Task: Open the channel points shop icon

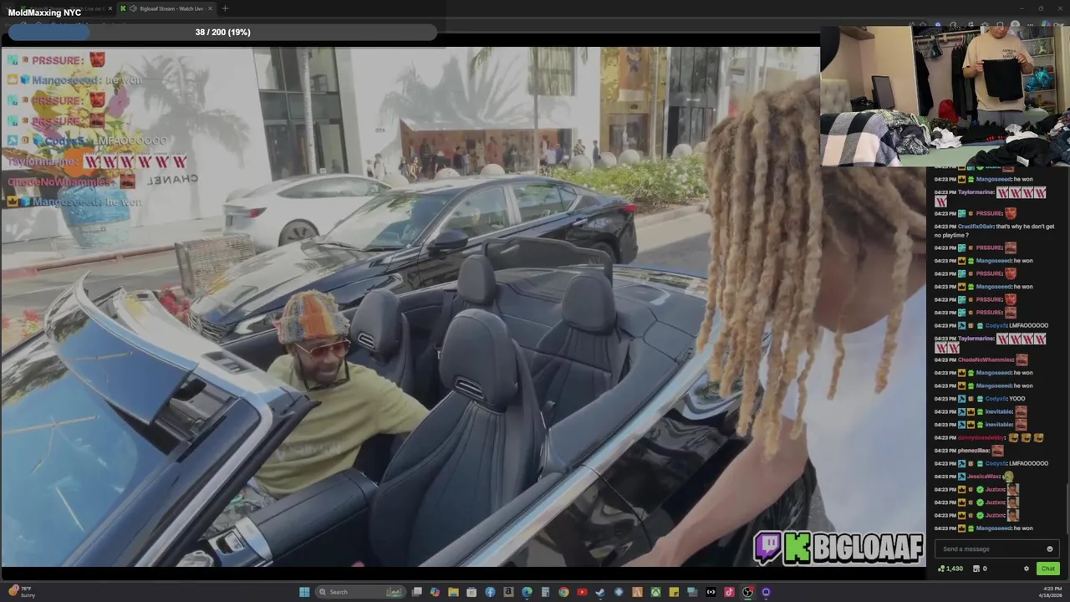Action: click(x=976, y=569)
